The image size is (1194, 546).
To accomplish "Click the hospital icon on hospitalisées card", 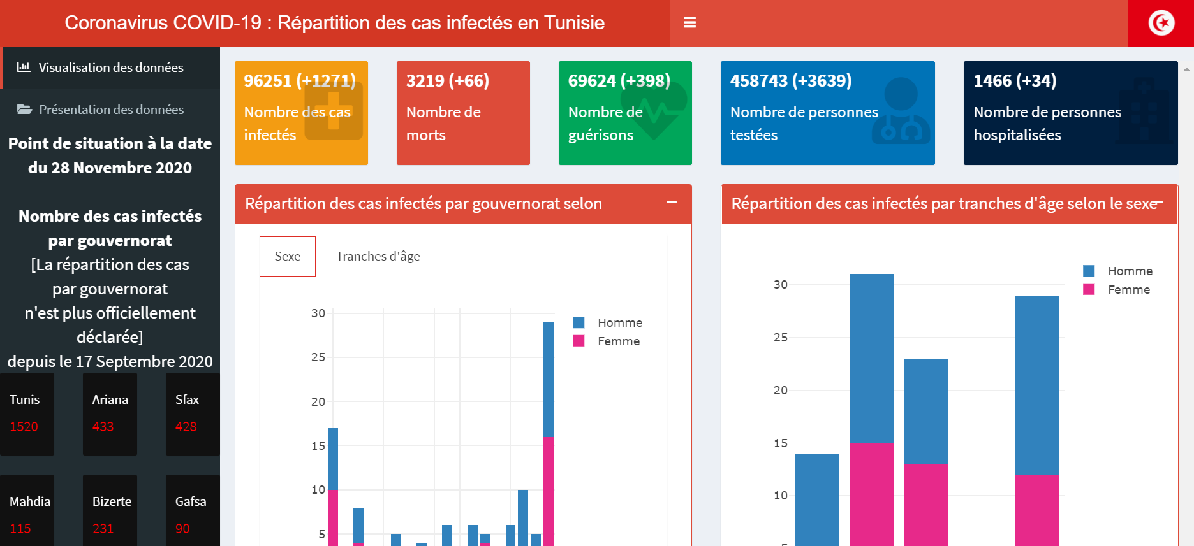I will [x=1146, y=112].
